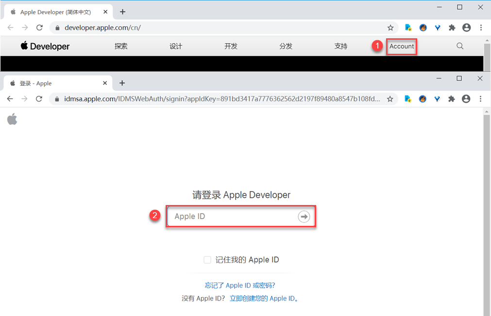
Task: Open a new tab in the Apple Developer window
Action: click(x=122, y=12)
